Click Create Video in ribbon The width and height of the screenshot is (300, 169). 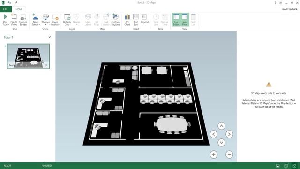[14, 20]
